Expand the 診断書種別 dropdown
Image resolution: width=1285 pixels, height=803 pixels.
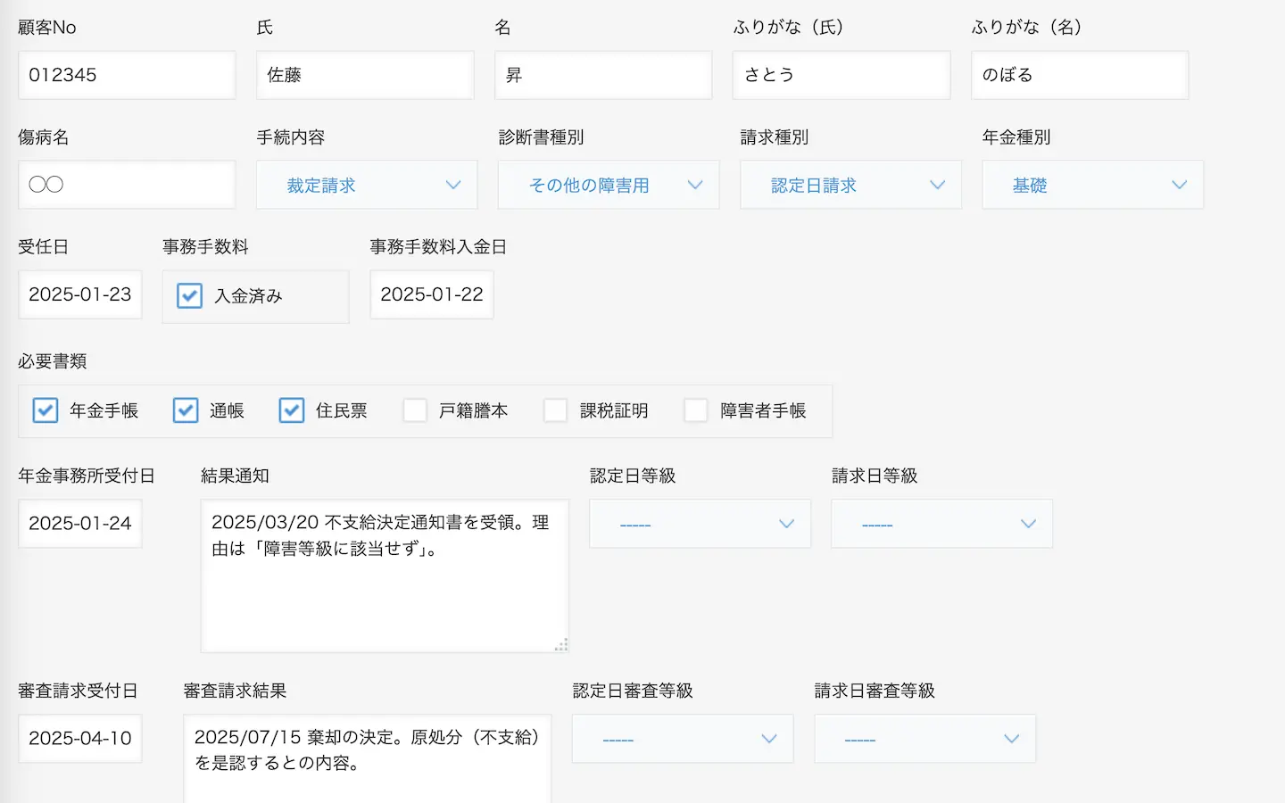click(609, 185)
